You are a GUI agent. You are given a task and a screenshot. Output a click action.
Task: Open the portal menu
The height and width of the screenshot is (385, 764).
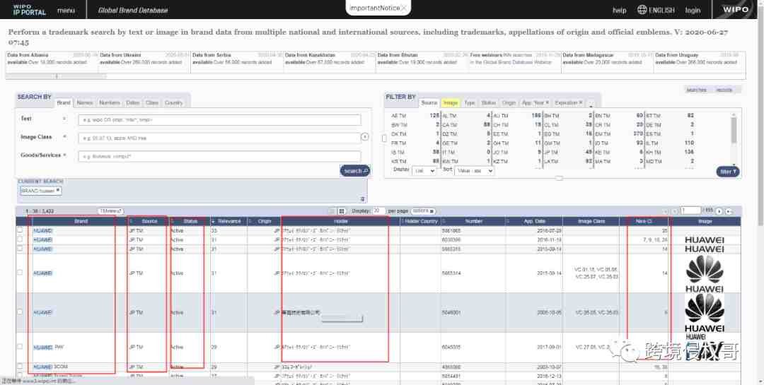[x=66, y=10]
